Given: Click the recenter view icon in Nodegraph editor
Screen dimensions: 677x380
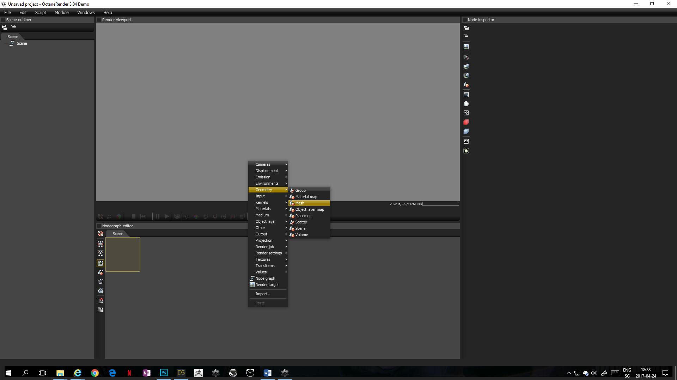Looking at the screenshot, I should [x=100, y=234].
